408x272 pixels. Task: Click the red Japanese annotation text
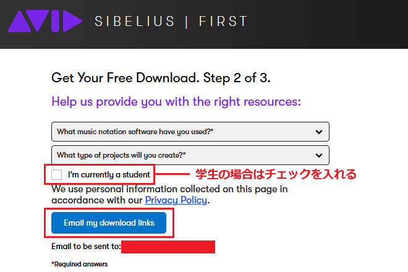276,174
